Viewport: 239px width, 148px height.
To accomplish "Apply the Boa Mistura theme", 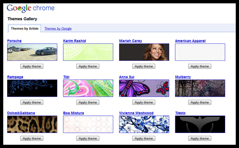I will click(88, 138).
